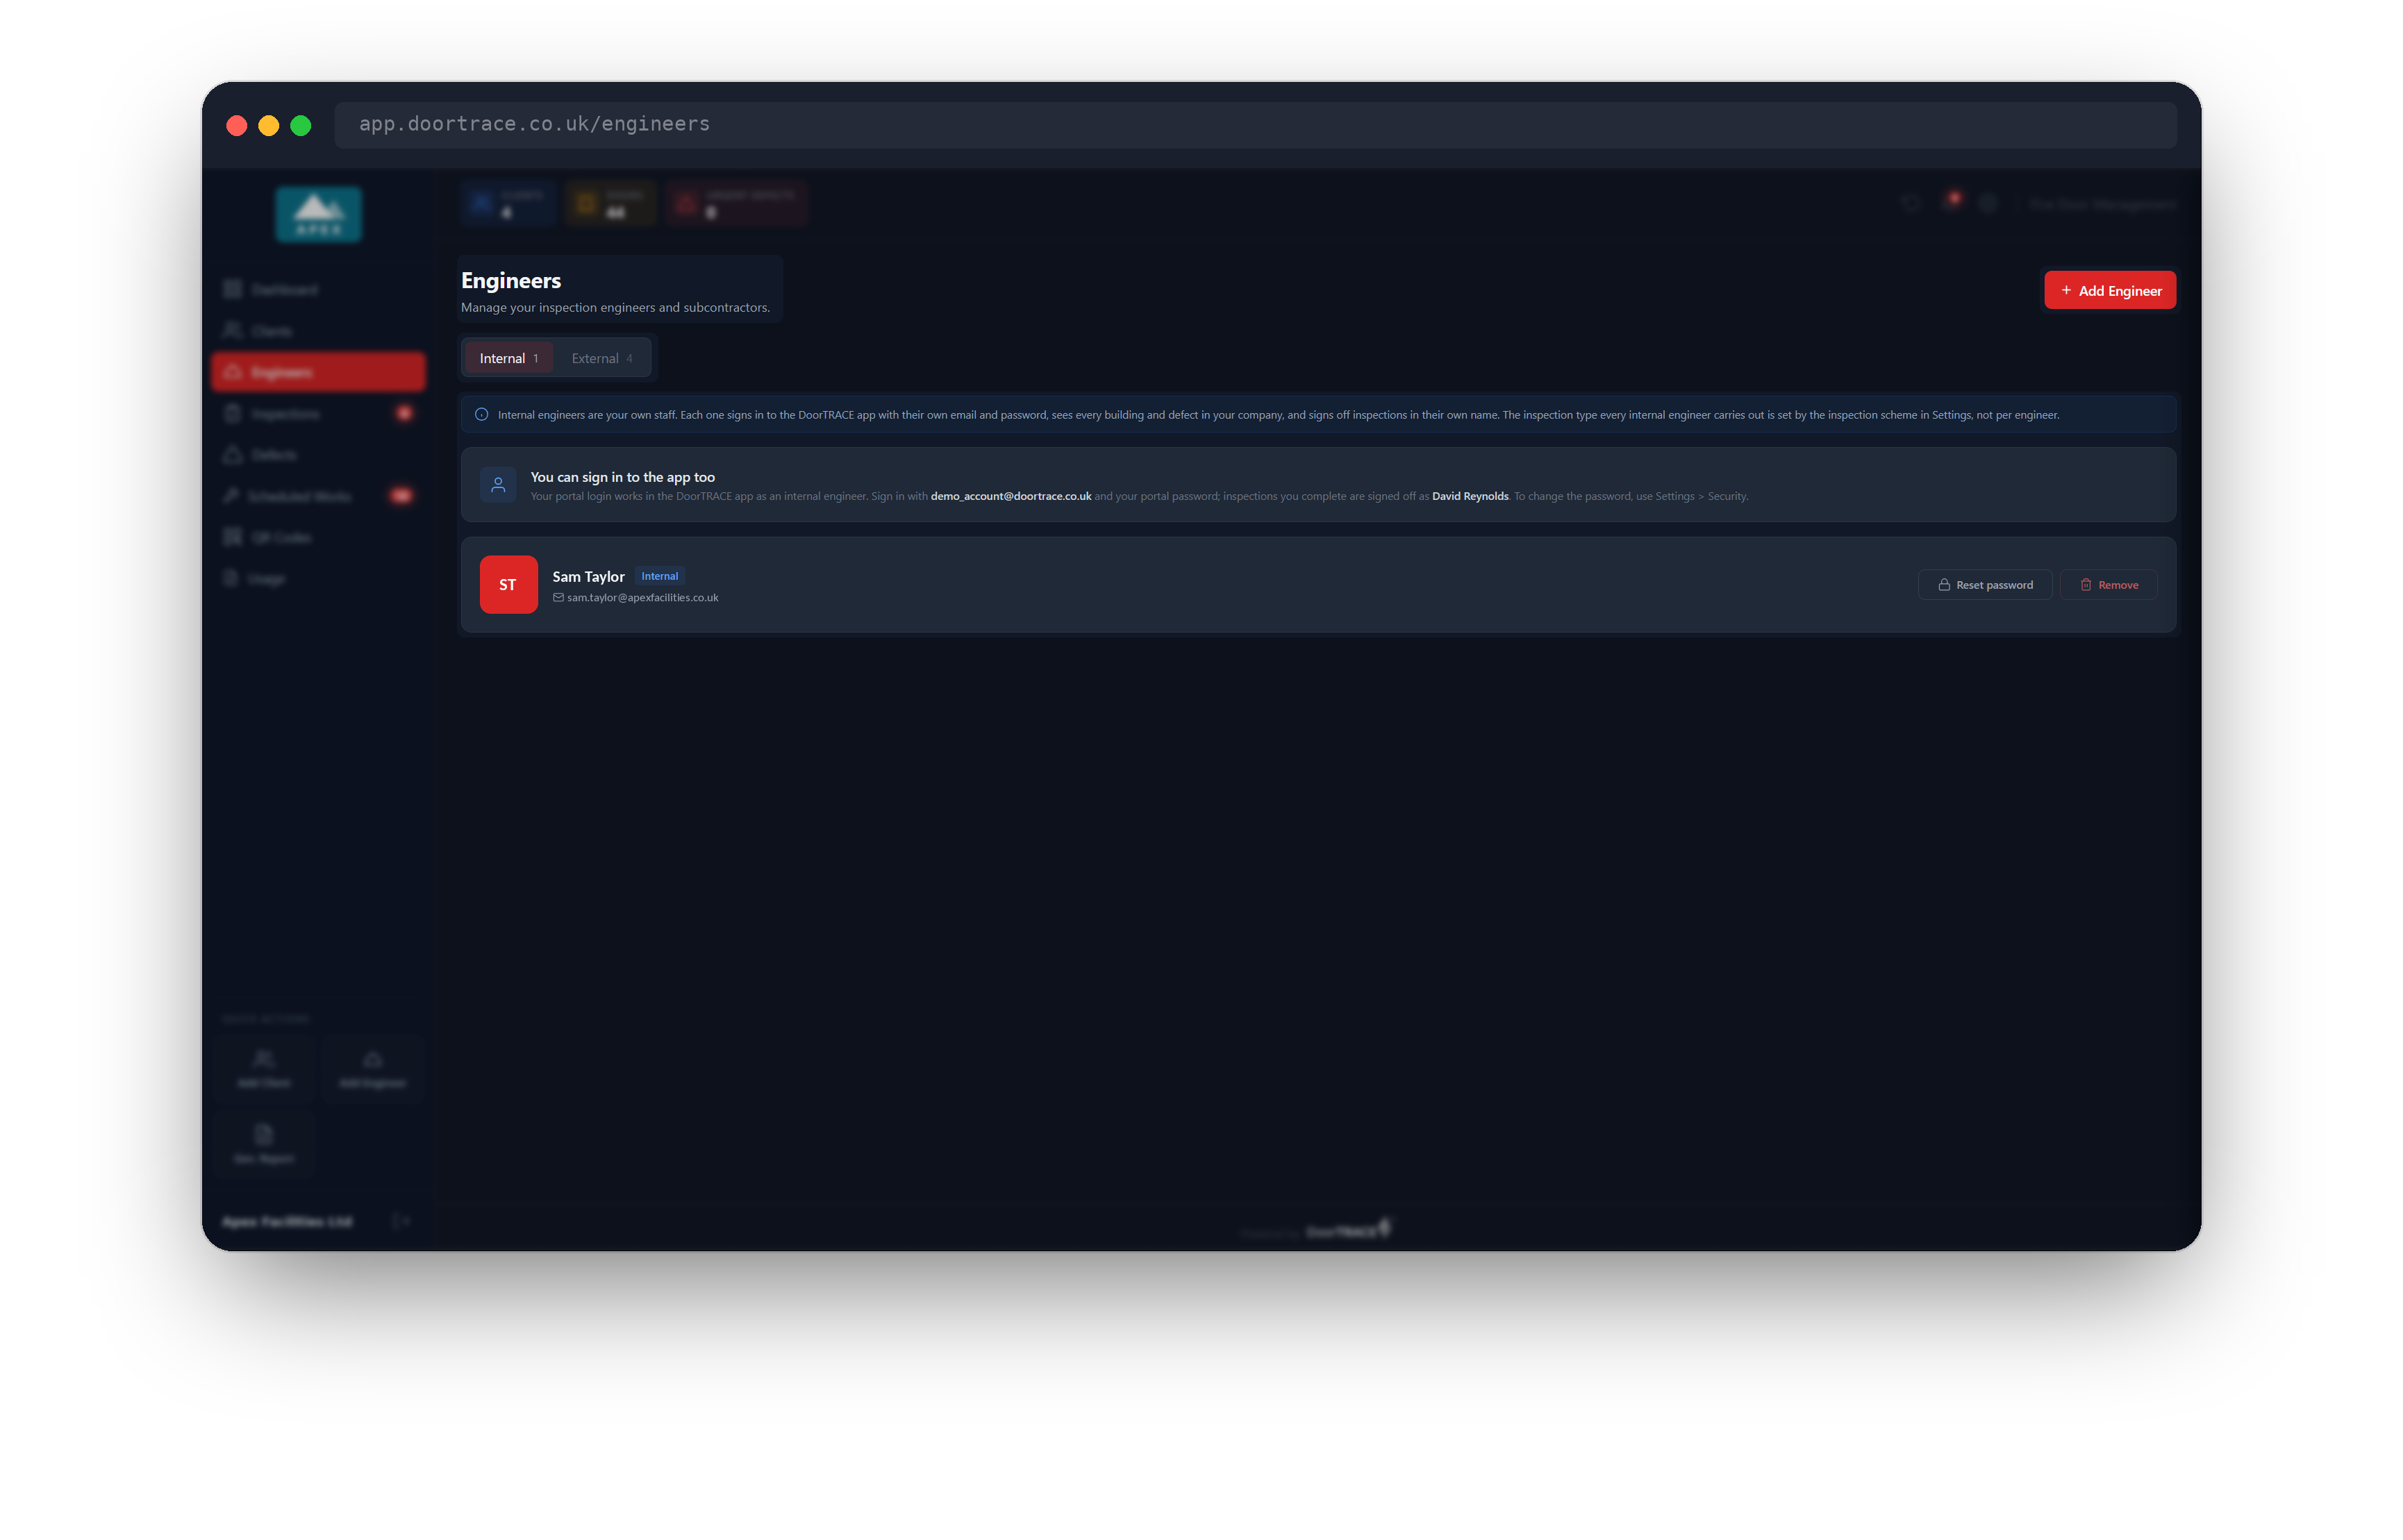Select the Sam Taylor name
This screenshot has width=2403, height=1540.
point(588,576)
